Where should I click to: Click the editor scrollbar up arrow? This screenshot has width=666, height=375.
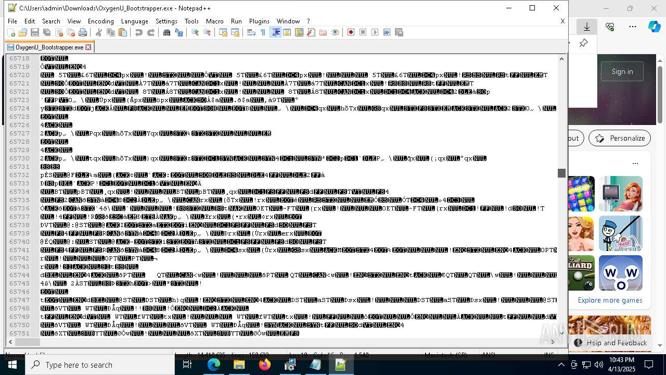pyautogui.click(x=561, y=59)
